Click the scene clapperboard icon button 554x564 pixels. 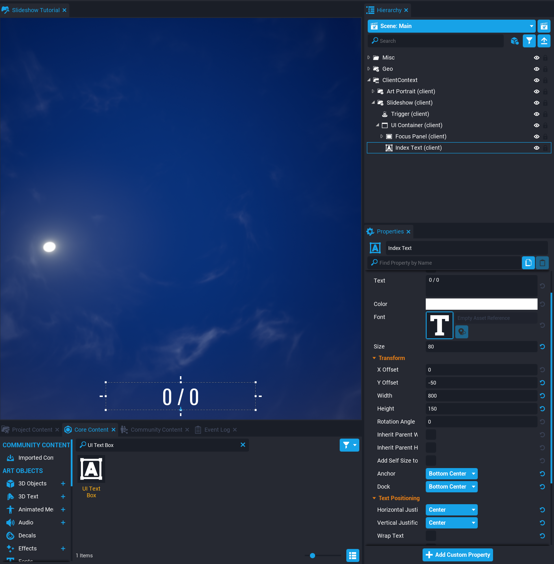[x=544, y=26]
